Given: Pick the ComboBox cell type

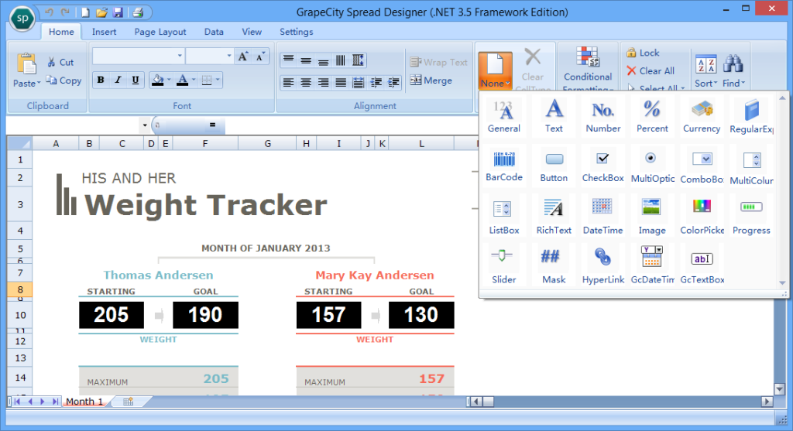Looking at the screenshot, I should click(x=702, y=166).
